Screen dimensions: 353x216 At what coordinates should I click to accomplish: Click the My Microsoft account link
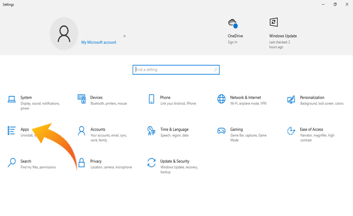(x=99, y=43)
